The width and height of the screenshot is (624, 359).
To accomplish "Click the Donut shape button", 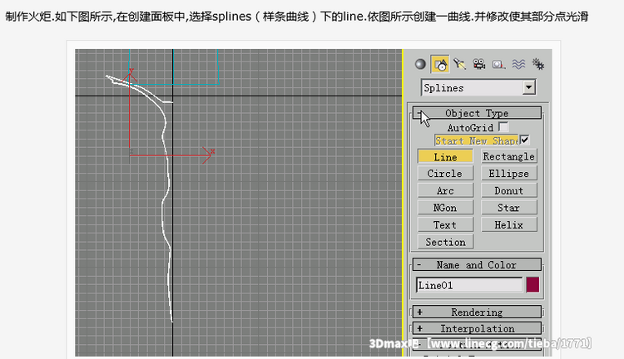I will point(508,190).
